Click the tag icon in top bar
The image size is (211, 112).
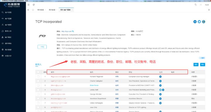pyautogui.click(x=195, y=5)
